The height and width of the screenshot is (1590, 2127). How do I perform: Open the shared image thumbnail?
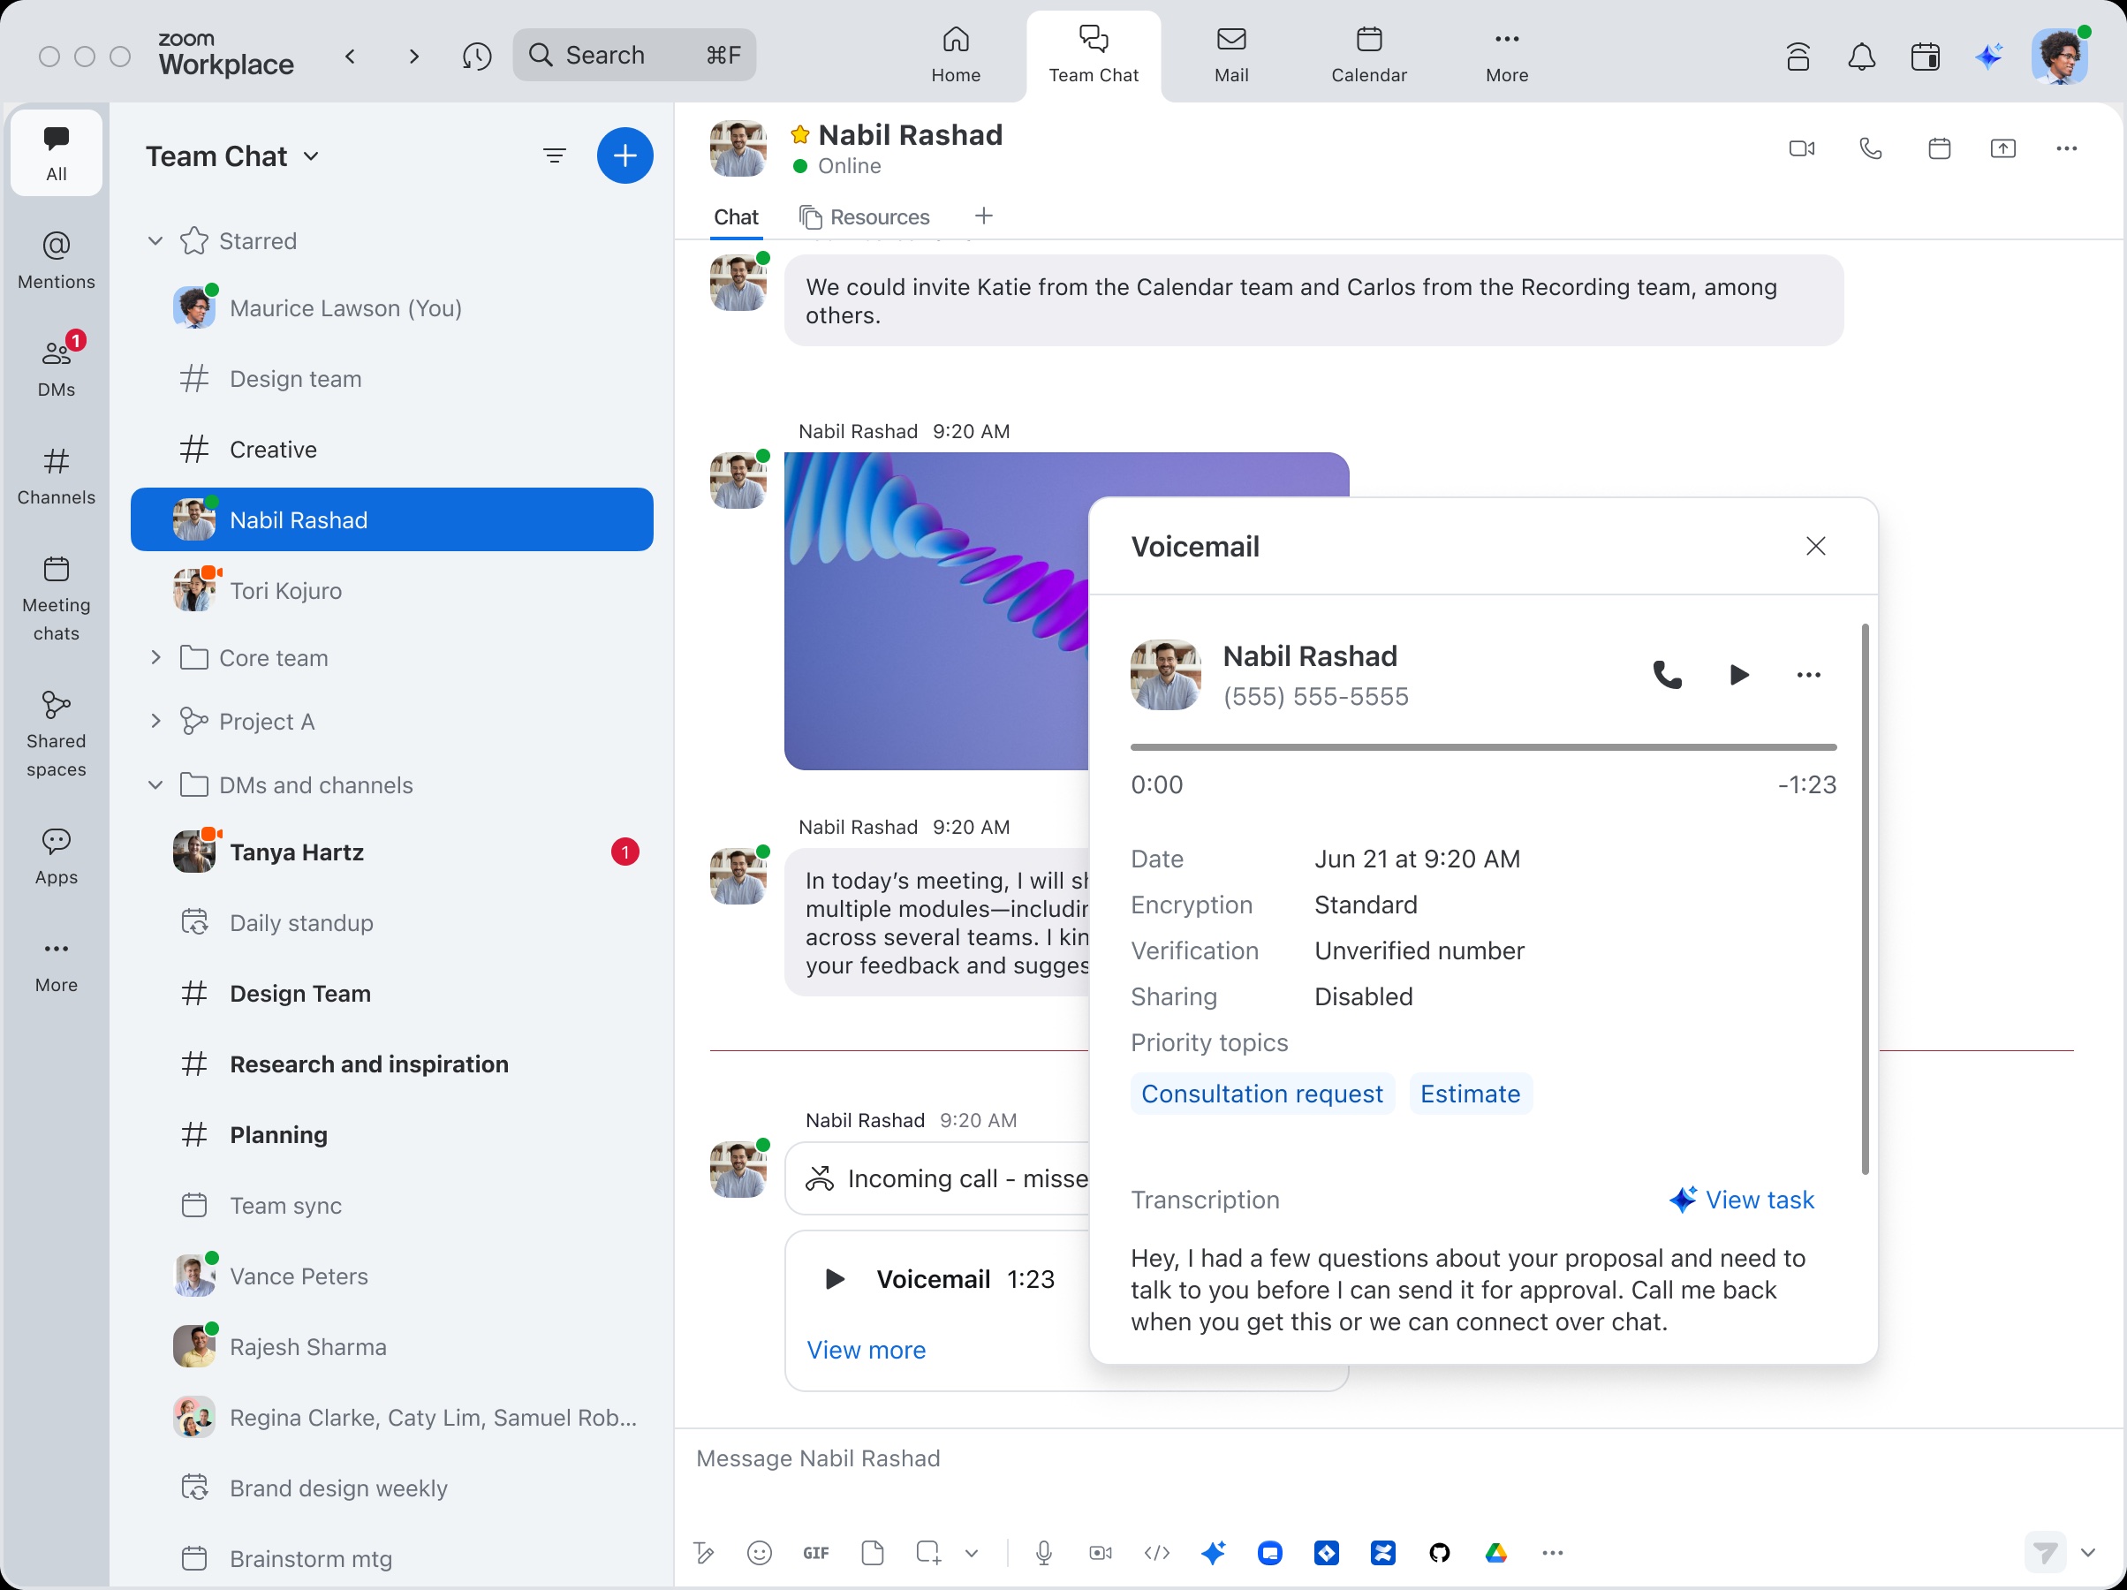pos(936,610)
